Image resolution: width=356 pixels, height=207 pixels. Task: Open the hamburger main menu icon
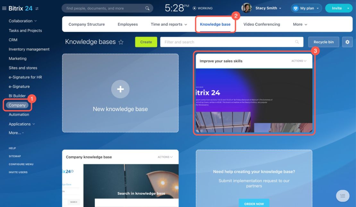tap(4, 8)
